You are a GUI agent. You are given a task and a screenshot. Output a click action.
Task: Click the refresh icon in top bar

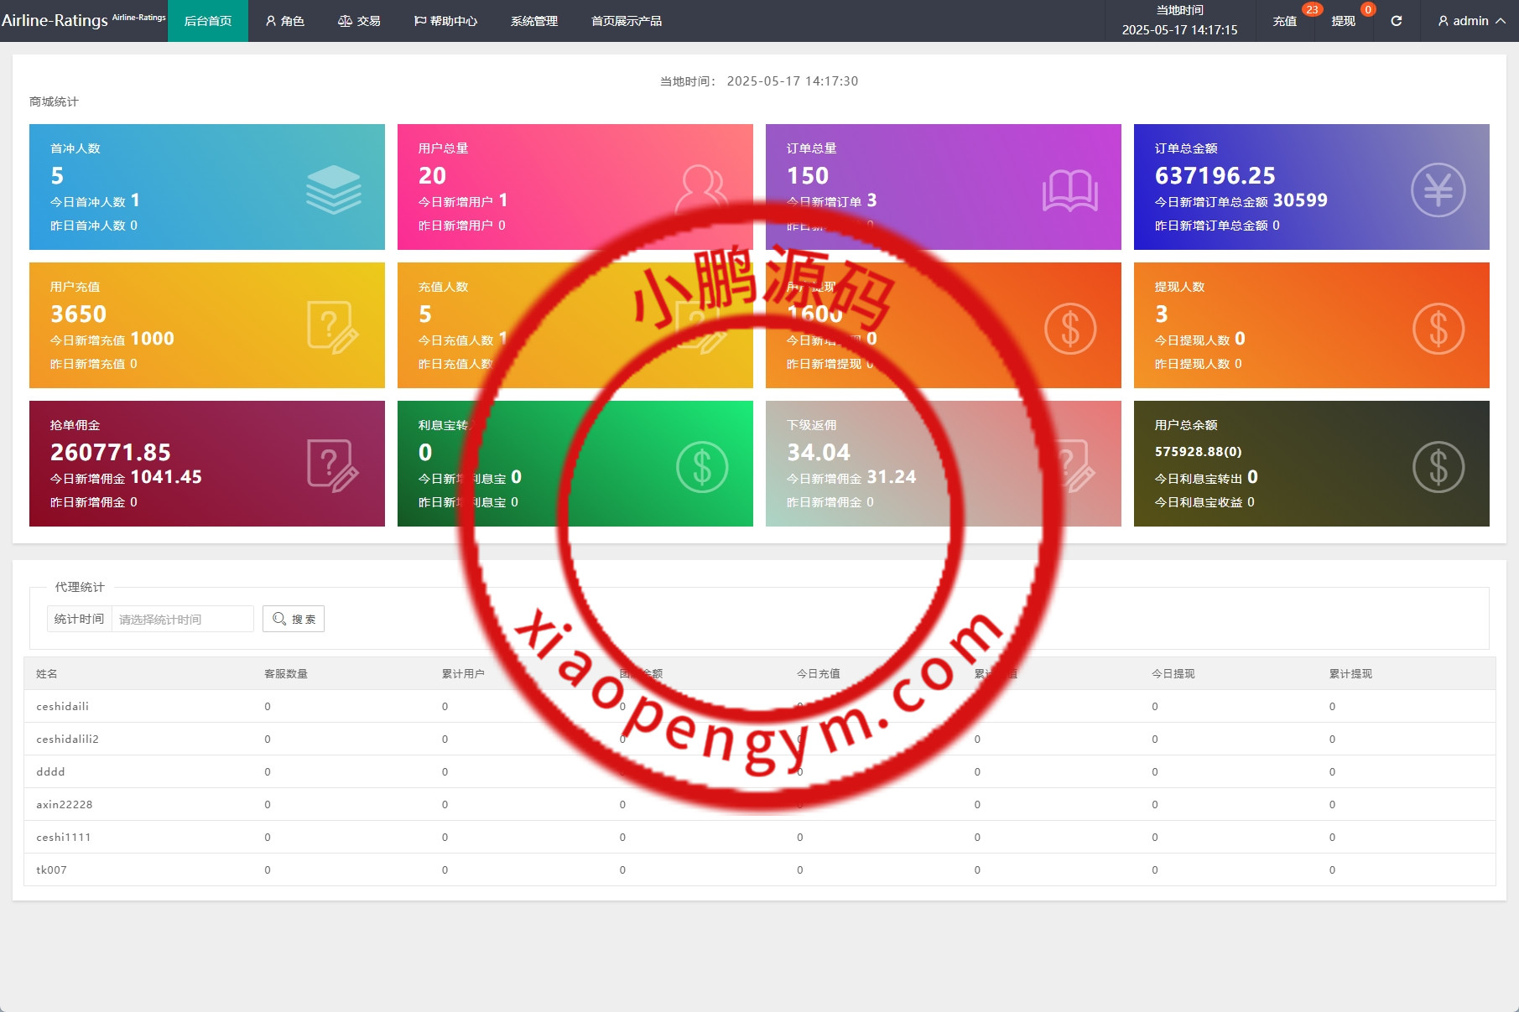click(1396, 21)
